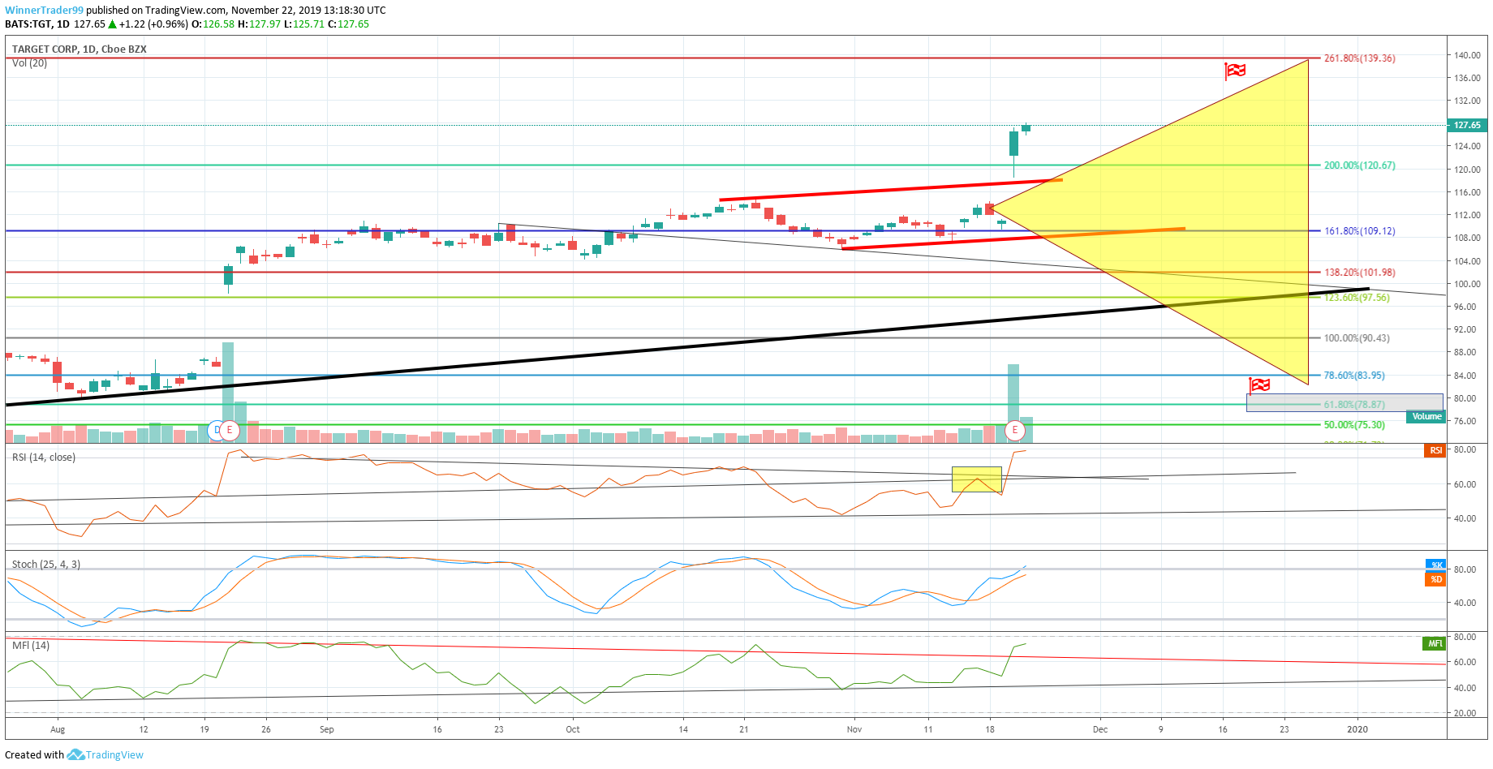Viewport: 1493px width, 769px height.
Task: Select the gray rectangle near 61.80% level
Action: [x=1345, y=402]
